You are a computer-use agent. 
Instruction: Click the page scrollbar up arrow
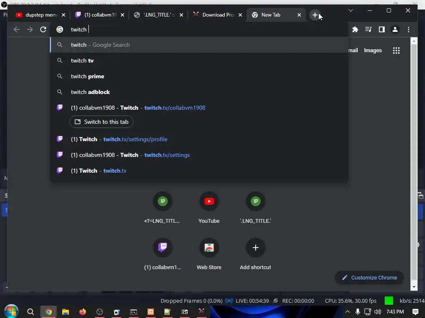(x=414, y=41)
